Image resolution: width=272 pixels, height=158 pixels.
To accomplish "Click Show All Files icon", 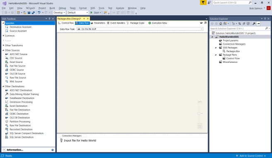I will 248,24.
